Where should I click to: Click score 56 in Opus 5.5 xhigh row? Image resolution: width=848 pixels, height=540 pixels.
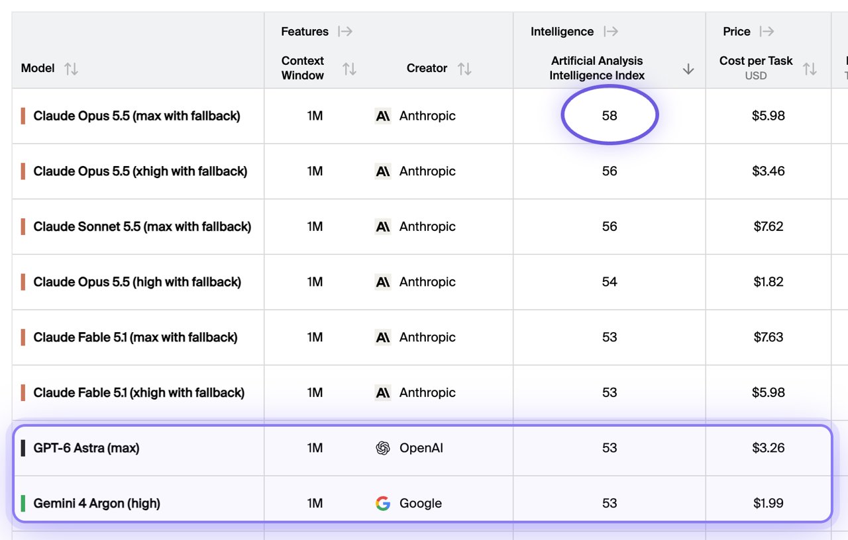pos(609,171)
